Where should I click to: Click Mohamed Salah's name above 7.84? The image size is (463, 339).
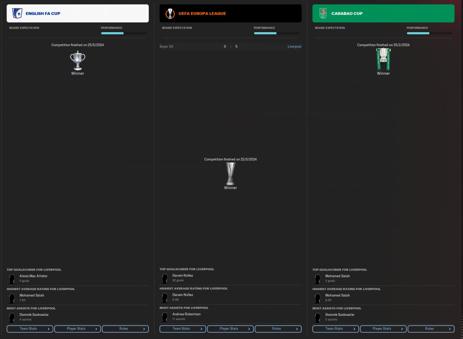[x=32, y=295]
